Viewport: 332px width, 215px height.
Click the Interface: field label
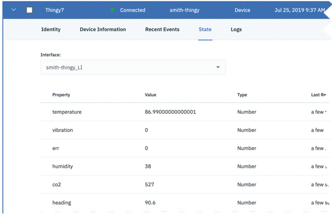click(51, 55)
